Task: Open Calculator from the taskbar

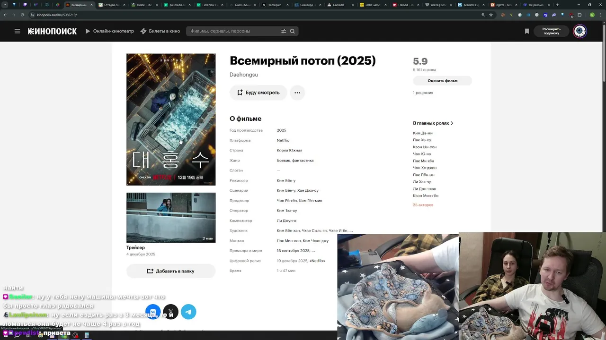Action: tap(87, 335)
